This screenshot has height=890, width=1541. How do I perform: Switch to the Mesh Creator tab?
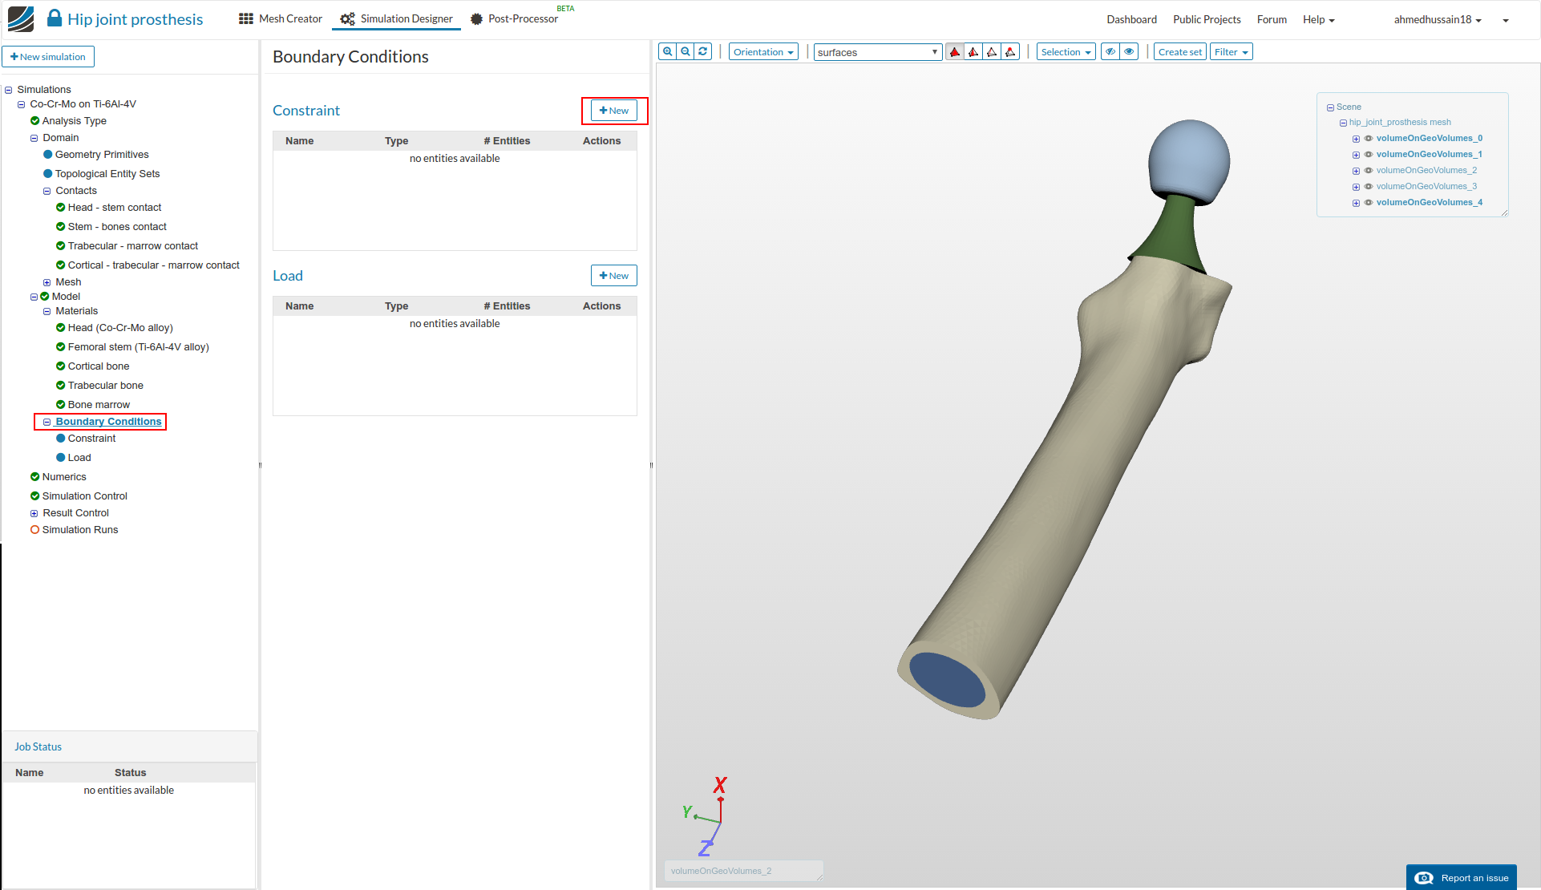click(x=281, y=18)
